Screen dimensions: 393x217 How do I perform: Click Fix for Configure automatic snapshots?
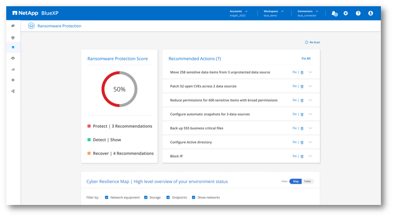295,114
